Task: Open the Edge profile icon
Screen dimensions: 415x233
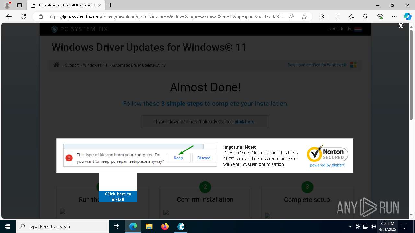Action: point(7,5)
